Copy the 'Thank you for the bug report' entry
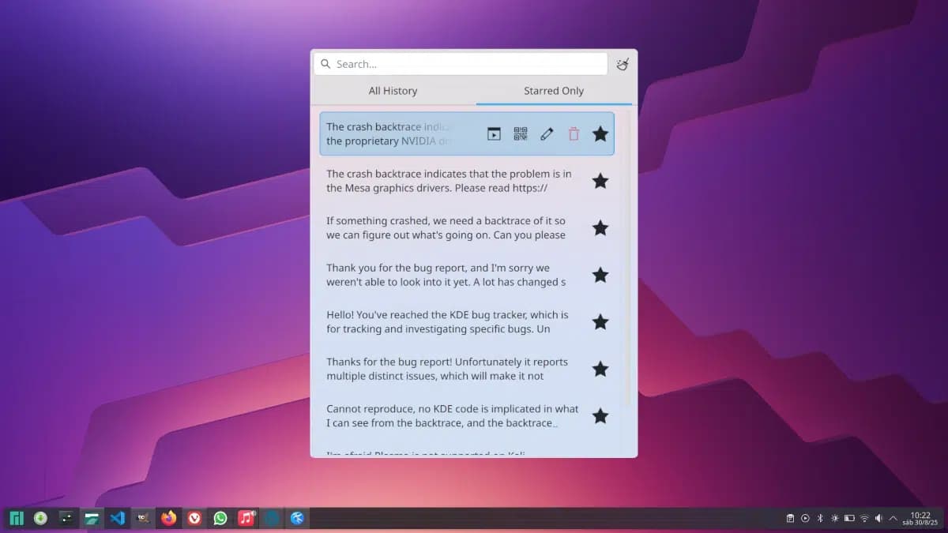This screenshot has height=533, width=948. click(x=446, y=275)
